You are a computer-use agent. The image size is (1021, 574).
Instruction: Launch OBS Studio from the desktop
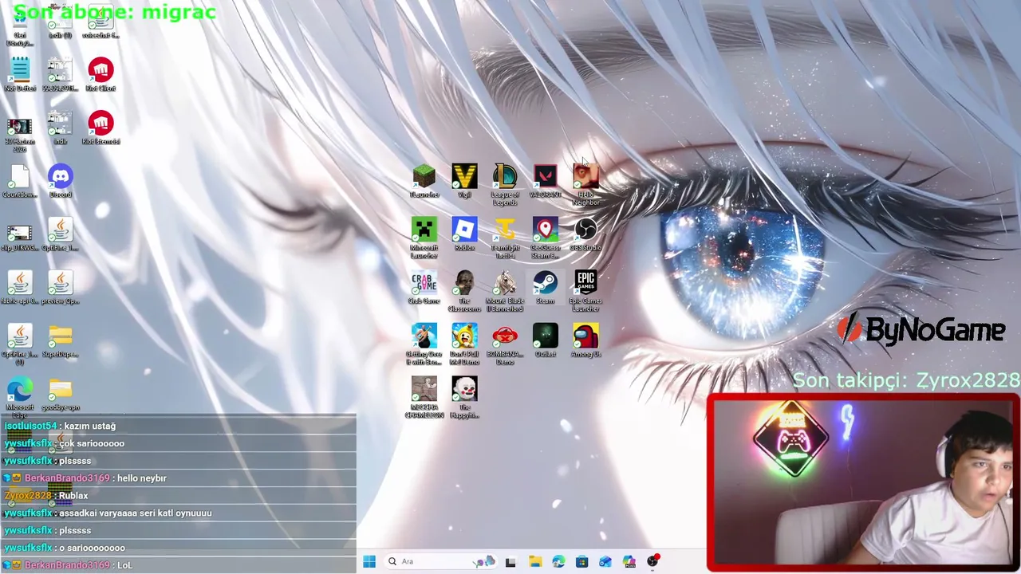click(x=585, y=230)
